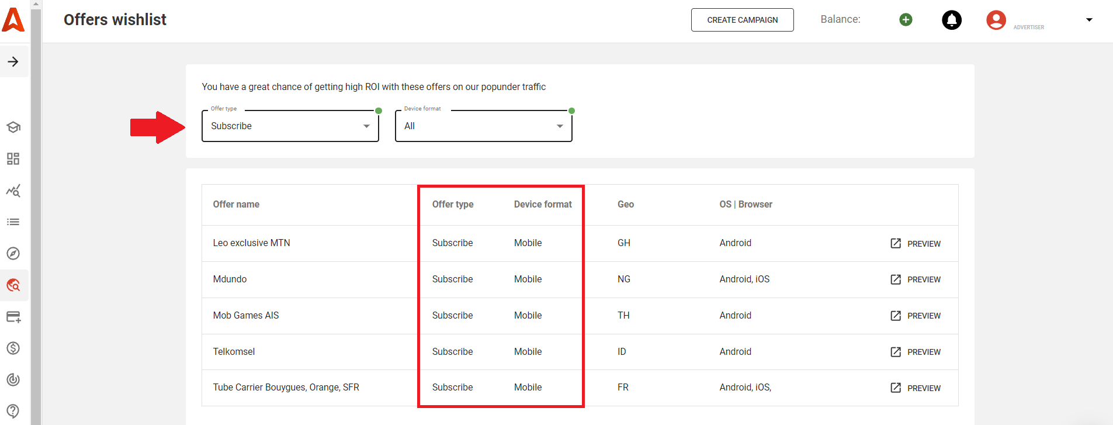Click the Offer type column header
The width and height of the screenshot is (1113, 425).
tap(453, 205)
